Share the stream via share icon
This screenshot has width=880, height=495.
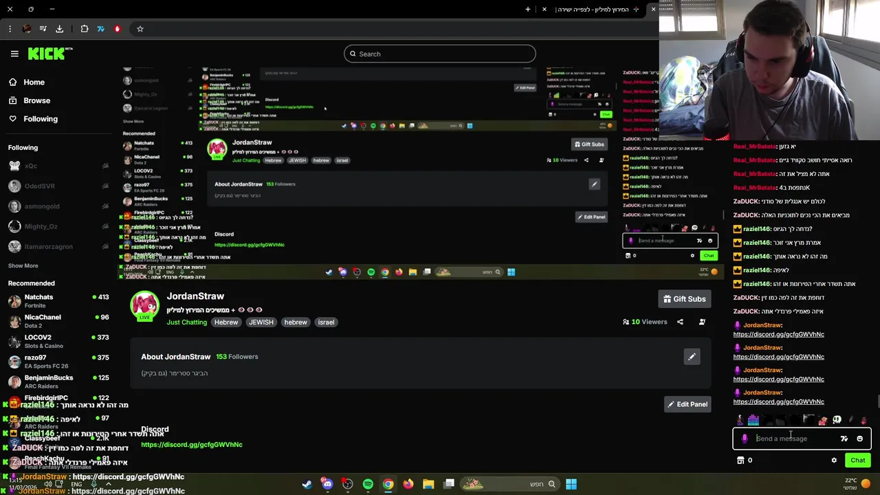click(680, 322)
